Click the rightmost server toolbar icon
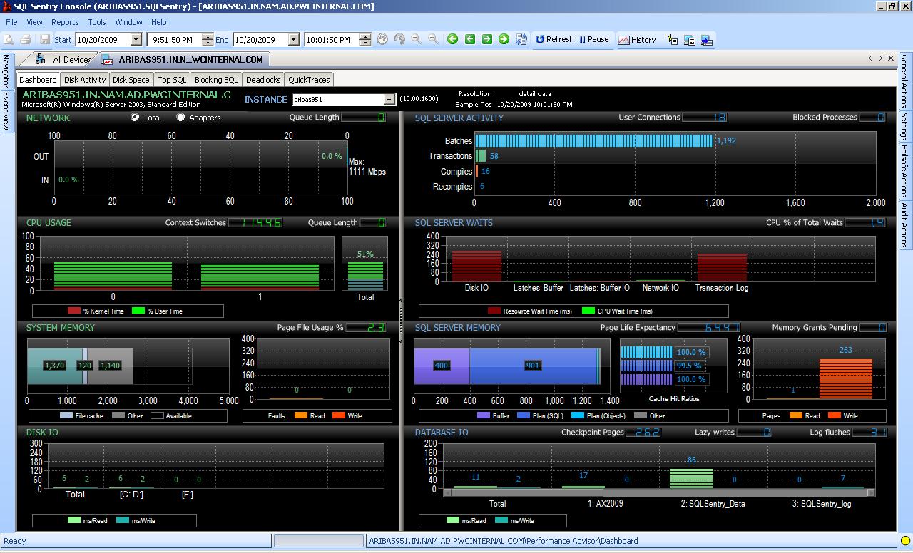The width and height of the screenshot is (913, 553). (x=707, y=40)
